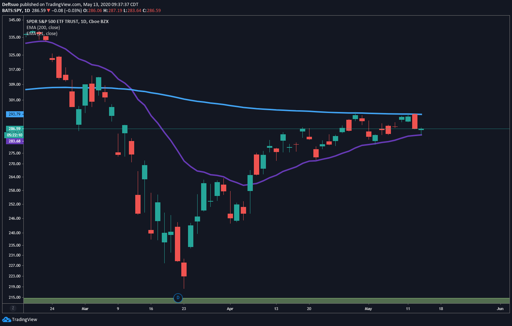Click the 'Z' timezone icon at bottom left
The image size is (512, 326).
click(13, 308)
